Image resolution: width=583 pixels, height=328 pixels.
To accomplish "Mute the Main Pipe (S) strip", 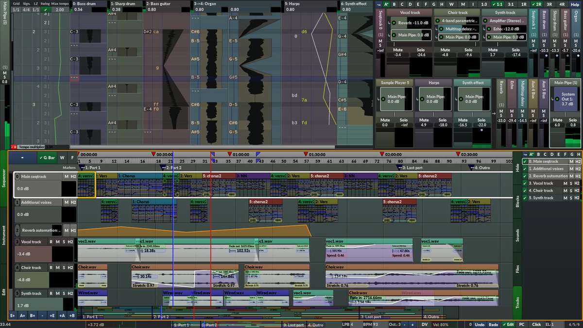I will click(x=557, y=120).
